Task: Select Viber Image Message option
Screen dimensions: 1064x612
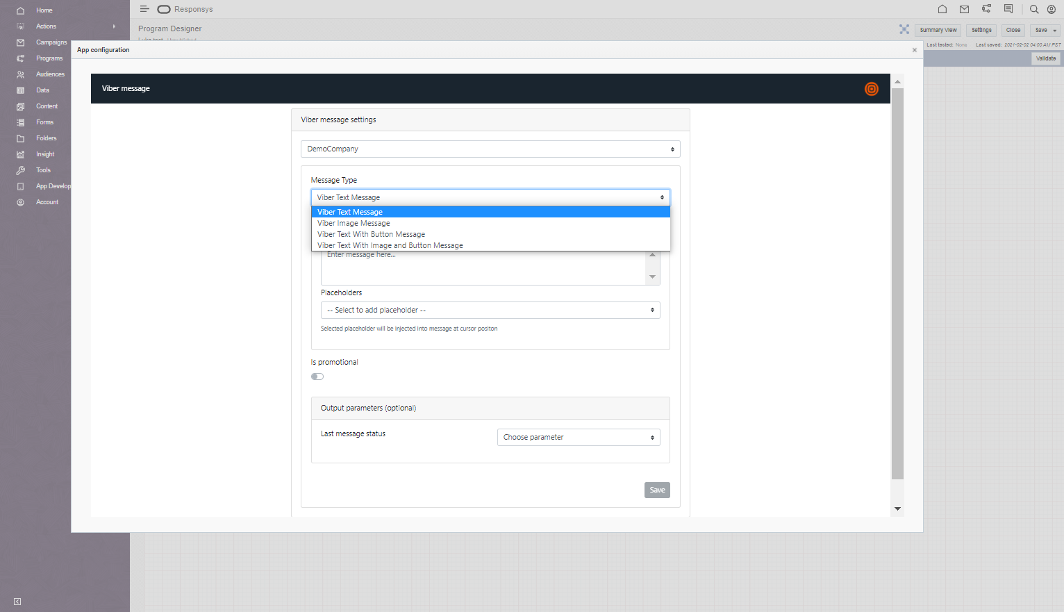Action: point(354,224)
